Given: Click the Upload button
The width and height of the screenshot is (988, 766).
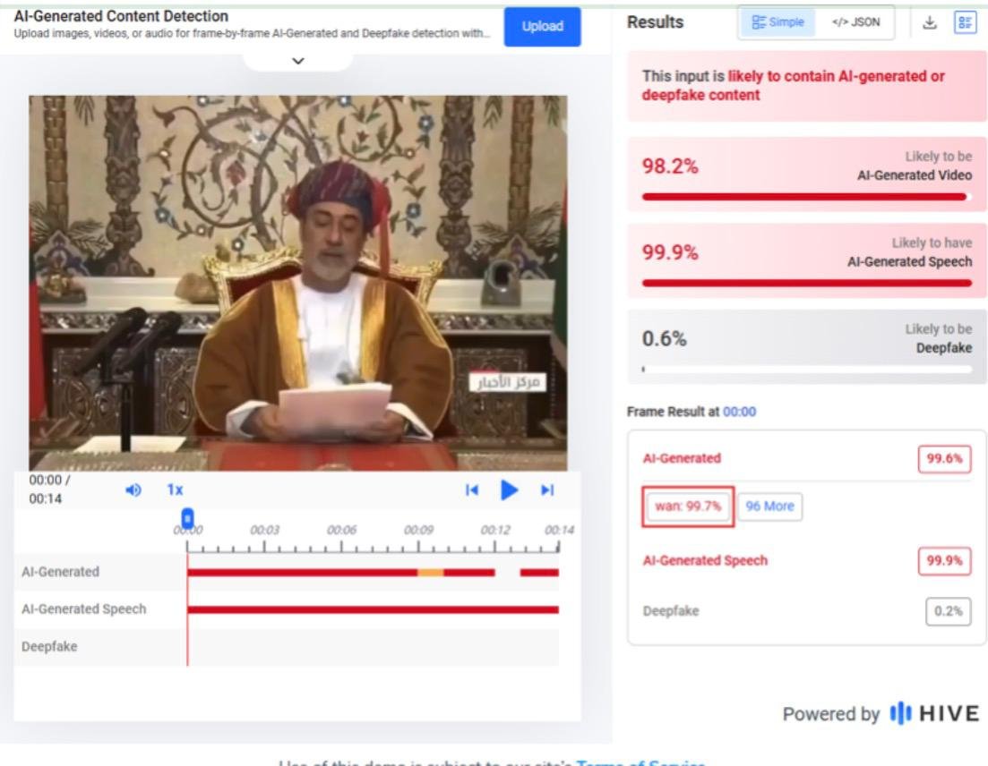Looking at the screenshot, I should 542,27.
